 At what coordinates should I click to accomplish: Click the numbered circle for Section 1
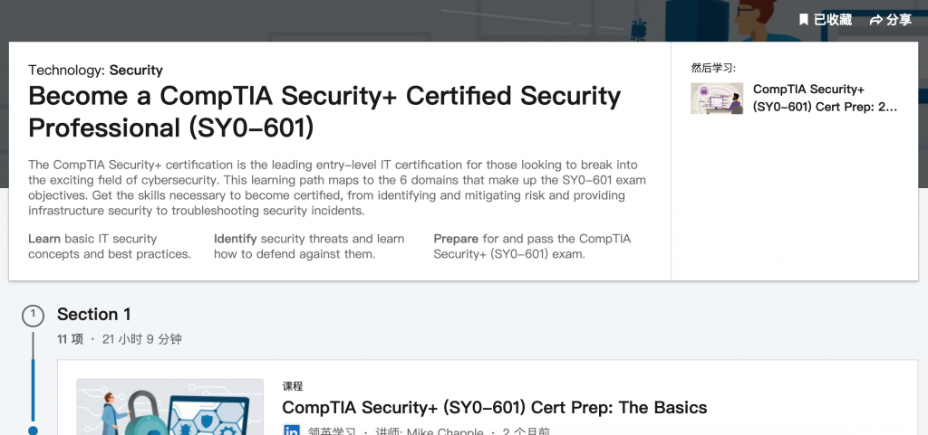33,315
